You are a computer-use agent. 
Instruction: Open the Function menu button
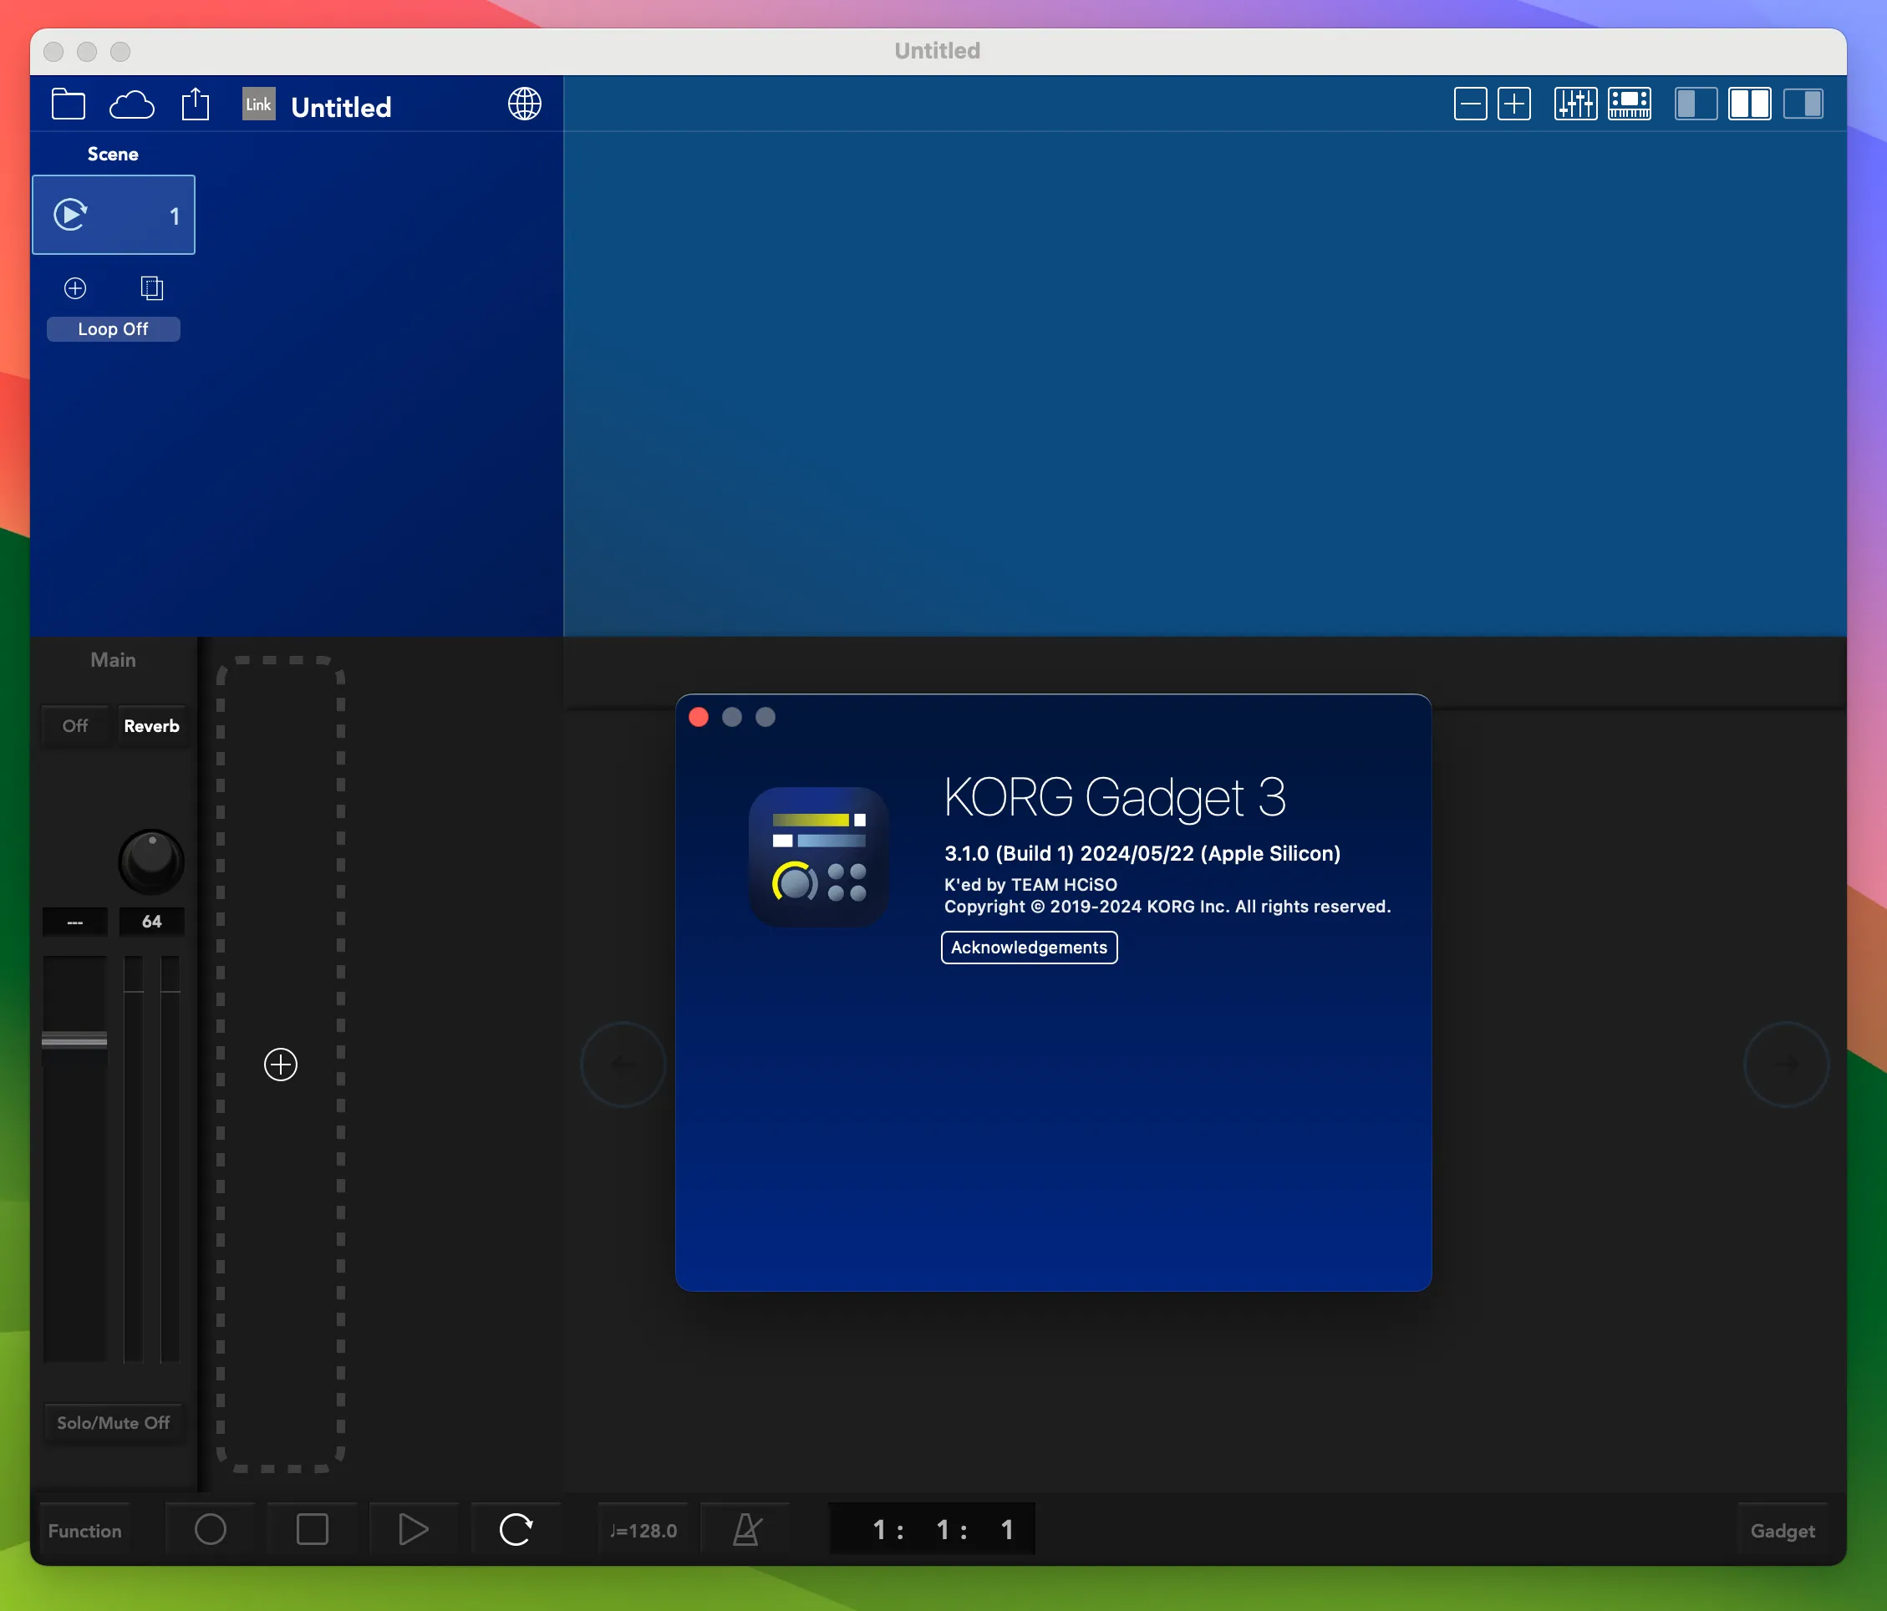[84, 1531]
